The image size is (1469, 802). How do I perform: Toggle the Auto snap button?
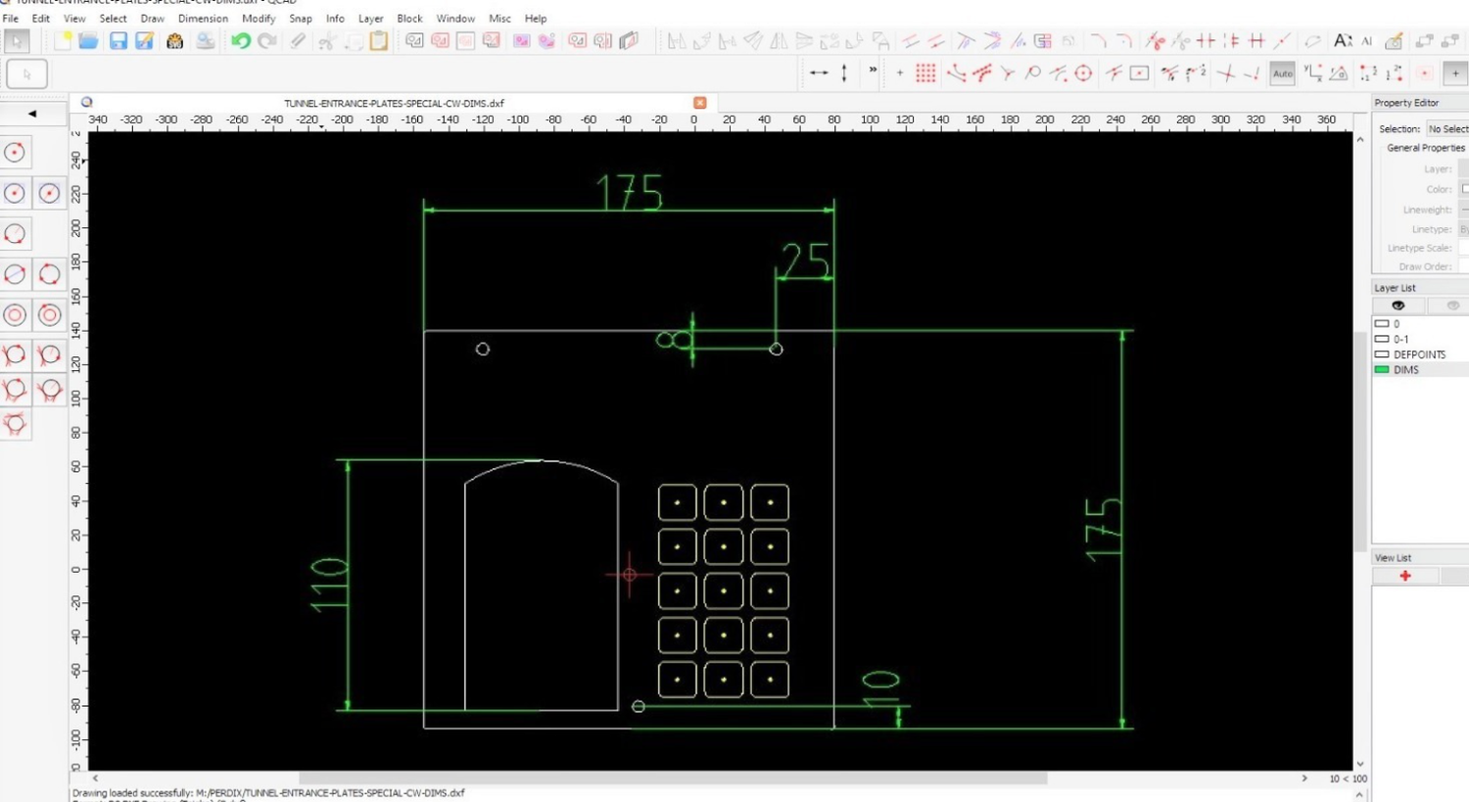(x=1282, y=73)
